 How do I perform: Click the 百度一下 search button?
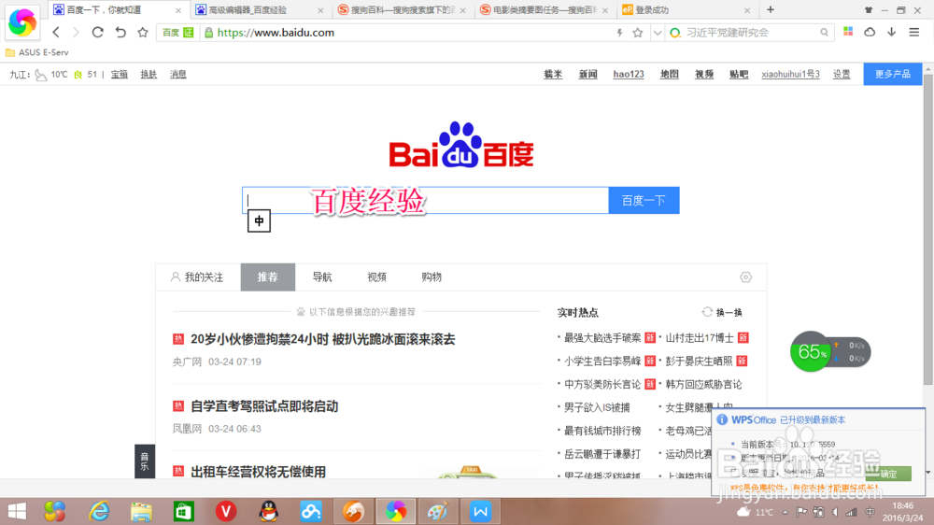(x=644, y=200)
